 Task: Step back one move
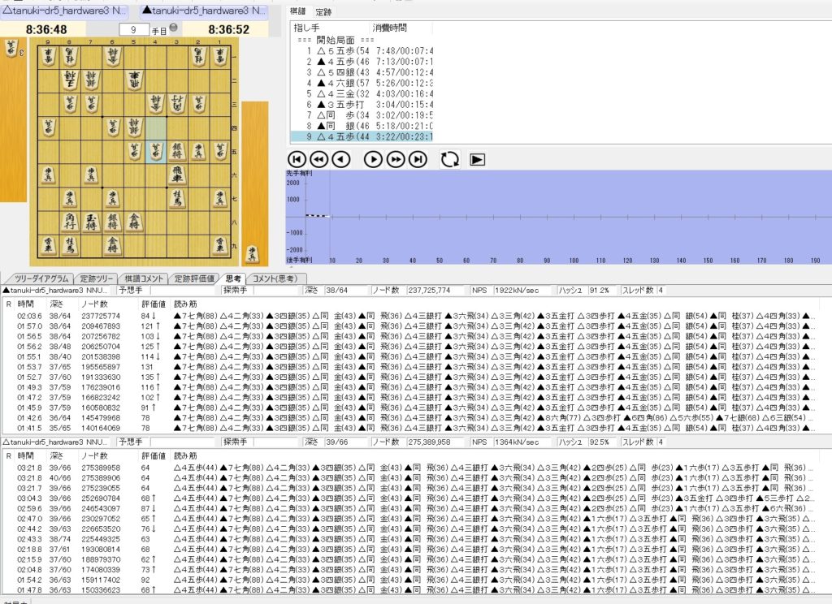coord(341,159)
